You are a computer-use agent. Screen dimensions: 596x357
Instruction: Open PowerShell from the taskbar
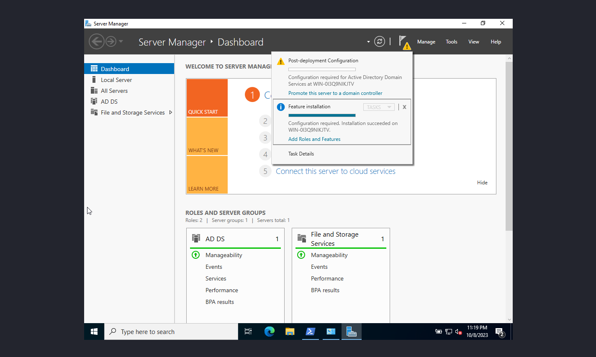point(310,331)
